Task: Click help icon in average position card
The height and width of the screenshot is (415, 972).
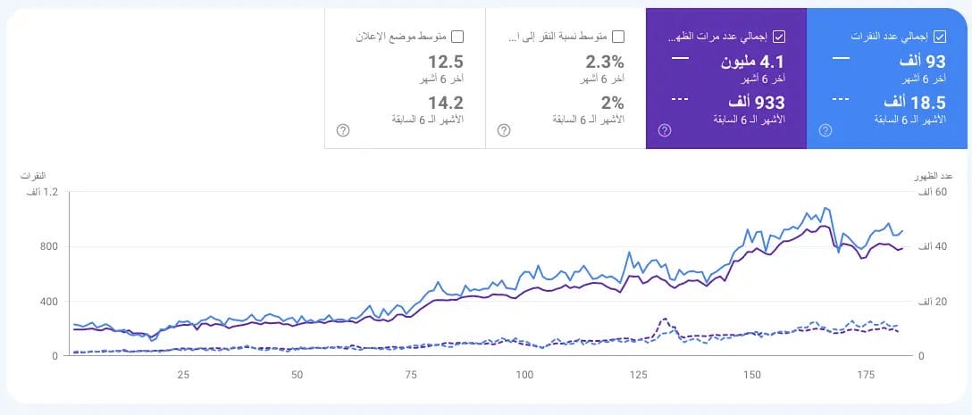Action: tap(343, 130)
